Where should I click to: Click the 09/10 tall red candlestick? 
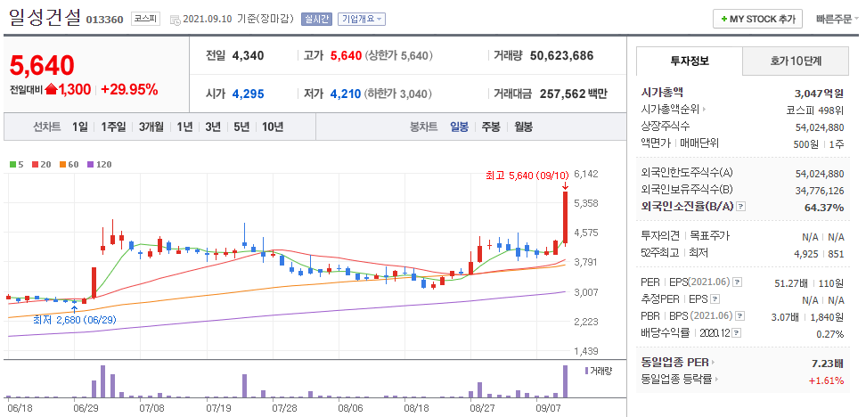[x=565, y=217]
